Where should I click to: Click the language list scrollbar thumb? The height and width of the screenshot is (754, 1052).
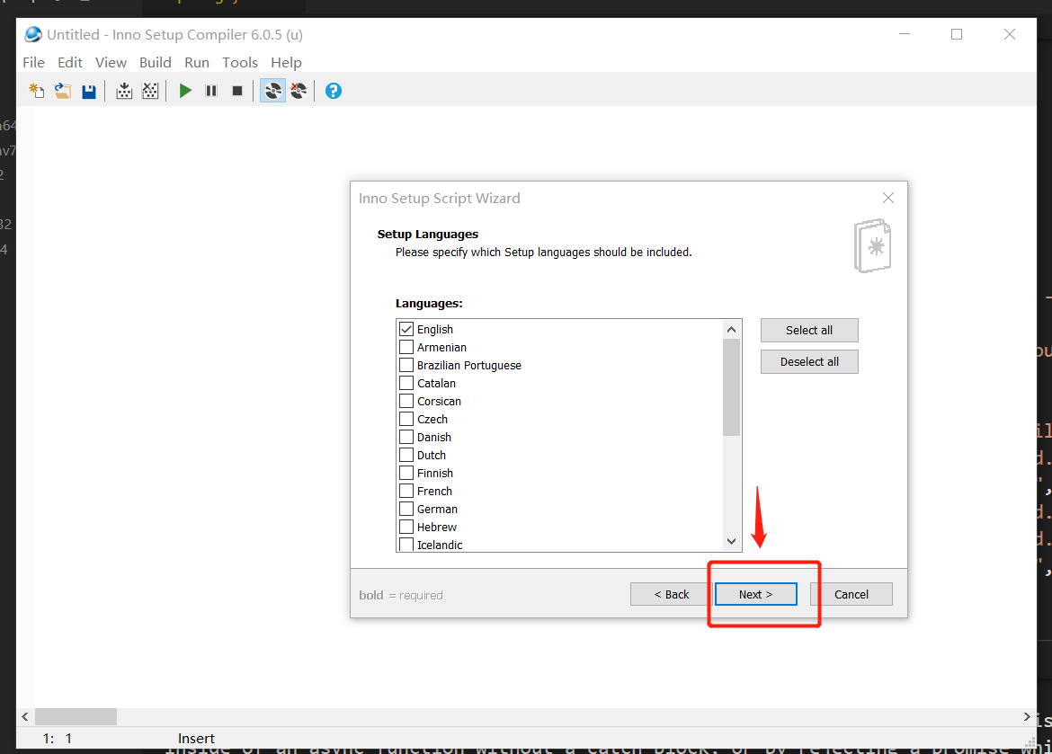pyautogui.click(x=731, y=387)
